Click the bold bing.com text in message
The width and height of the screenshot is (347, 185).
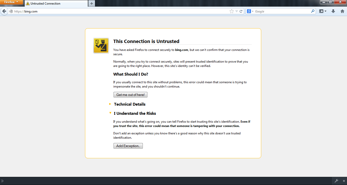182,50
